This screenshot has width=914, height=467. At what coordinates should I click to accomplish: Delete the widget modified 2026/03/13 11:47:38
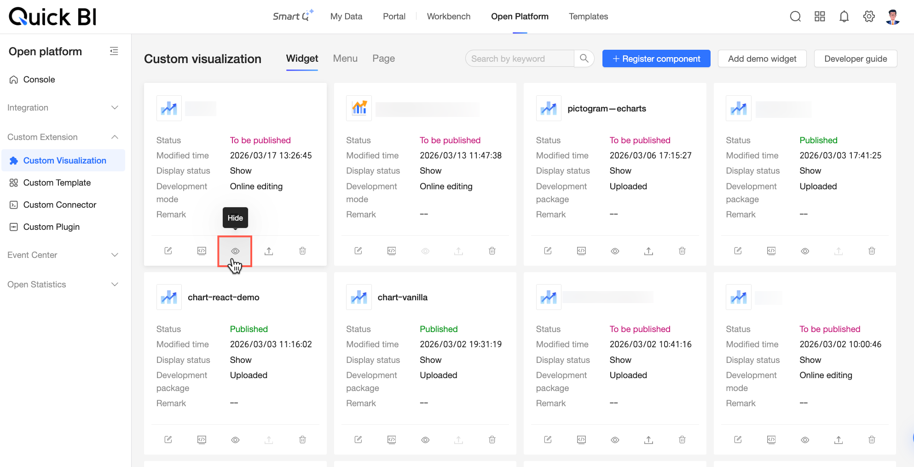tap(492, 251)
